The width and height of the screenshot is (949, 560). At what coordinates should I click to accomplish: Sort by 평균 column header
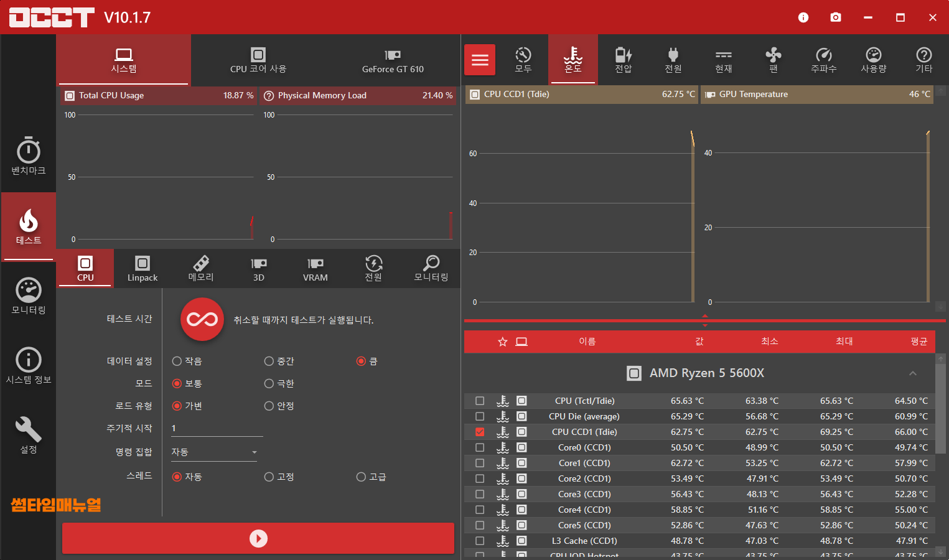coord(919,342)
